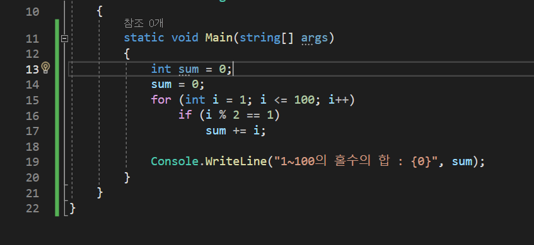Click the 'args' parameter name
Screen dimensions: 534x245
pos(314,38)
